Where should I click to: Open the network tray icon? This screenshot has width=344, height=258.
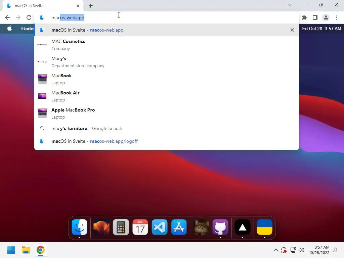click(293, 250)
